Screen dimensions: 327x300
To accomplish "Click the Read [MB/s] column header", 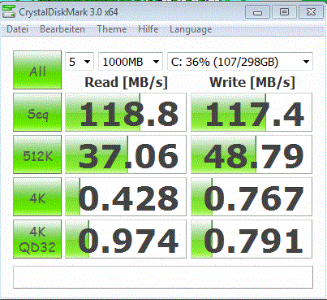I will (126, 82).
